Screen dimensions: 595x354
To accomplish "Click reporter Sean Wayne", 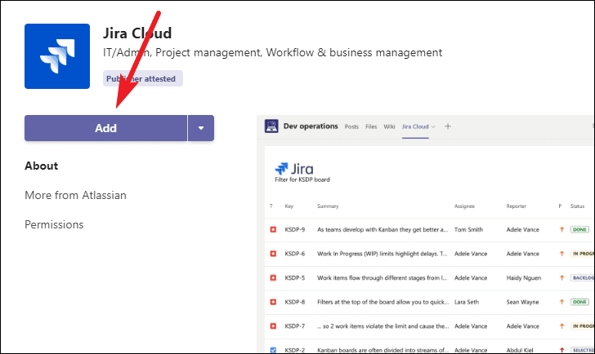I will pos(522,302).
